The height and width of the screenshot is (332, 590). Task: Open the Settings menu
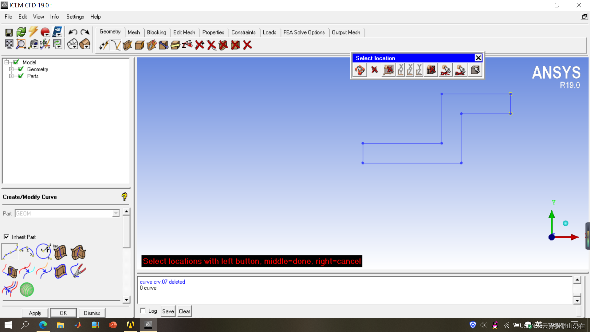tap(75, 17)
